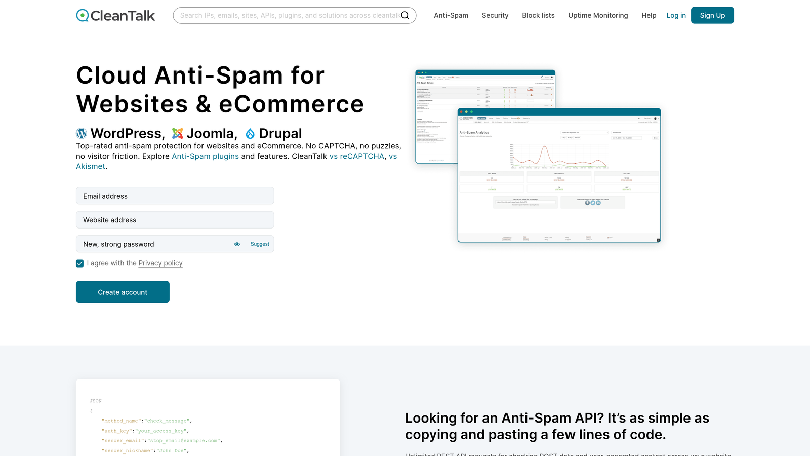Focus the Website address field
This screenshot has height=456, width=810.
tap(175, 220)
